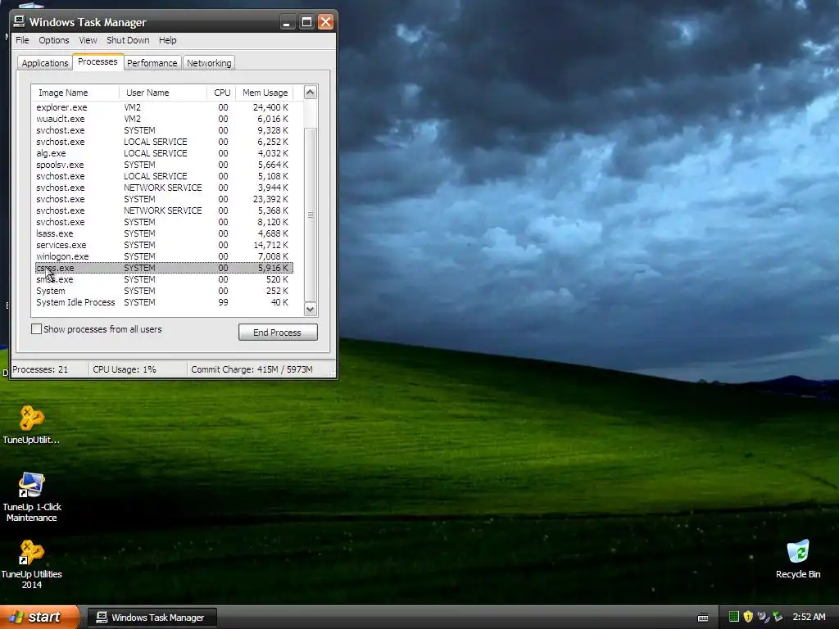Open the Shut Down menu
Screen dimensions: 839x629
pyautogui.click(x=128, y=40)
